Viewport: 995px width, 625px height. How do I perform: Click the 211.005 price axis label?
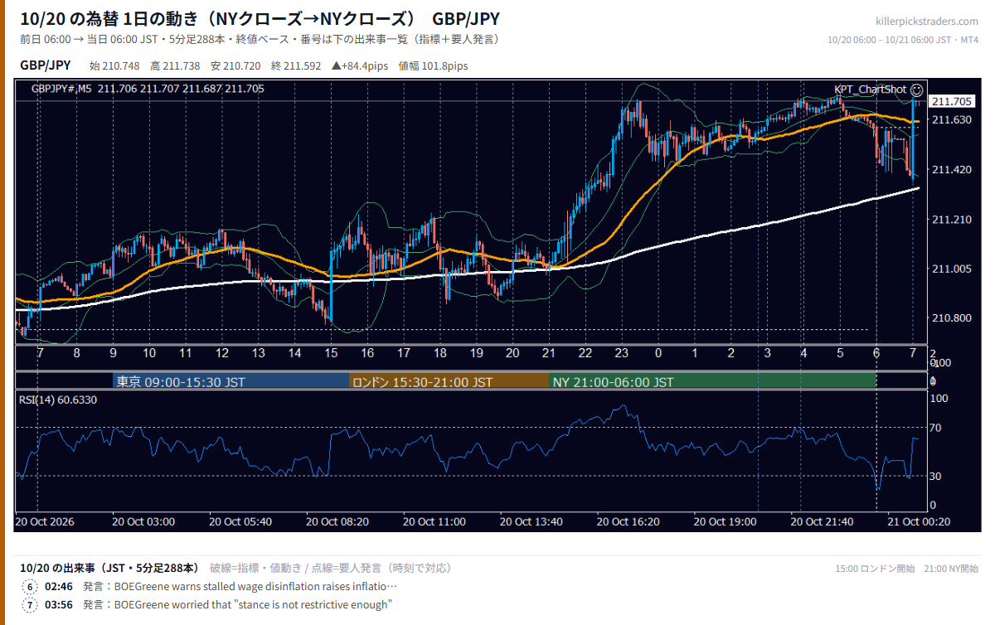(951, 269)
